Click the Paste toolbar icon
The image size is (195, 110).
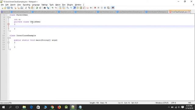(x=33, y=8)
